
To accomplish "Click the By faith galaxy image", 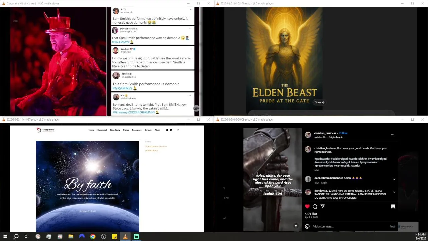I will [88, 186].
